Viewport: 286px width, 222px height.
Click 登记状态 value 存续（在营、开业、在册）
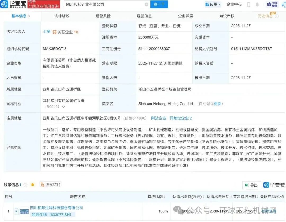pyautogui.click(x=160, y=26)
